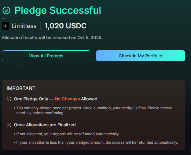Click the divider between Limitless and amount
This screenshot has height=155, width=191.
pyautogui.click(x=40, y=26)
